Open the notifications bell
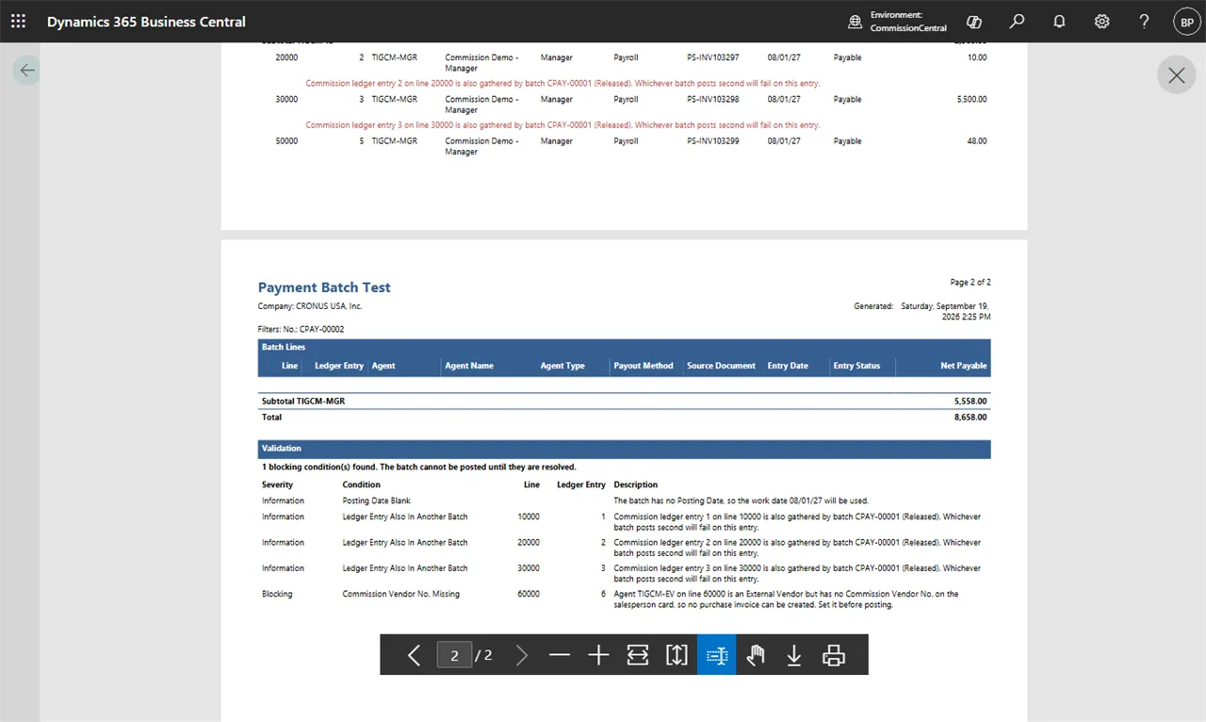The width and height of the screenshot is (1206, 722). tap(1059, 21)
